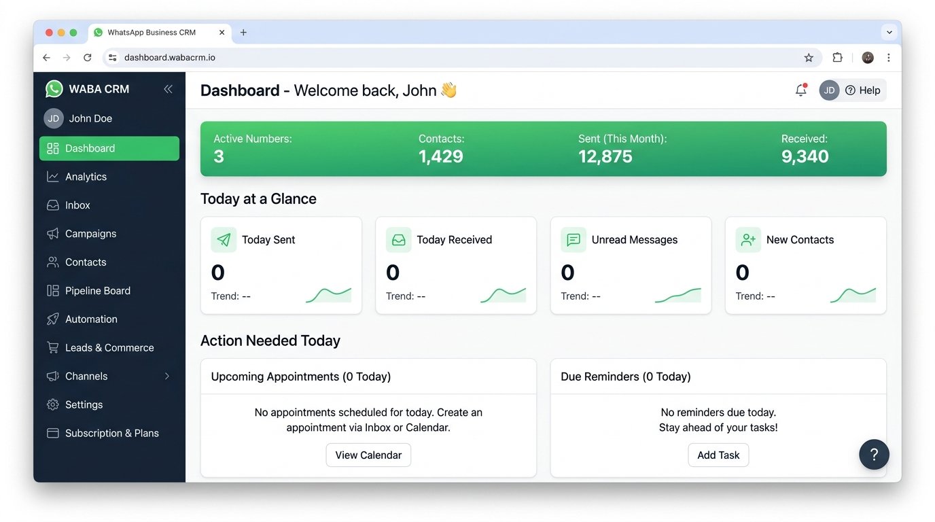Click the chat icon on Unread Messages
Image resolution: width=935 pixels, height=522 pixels.
[x=574, y=240]
